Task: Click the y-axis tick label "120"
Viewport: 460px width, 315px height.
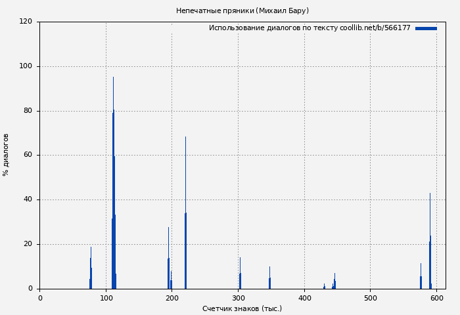Action: point(26,22)
